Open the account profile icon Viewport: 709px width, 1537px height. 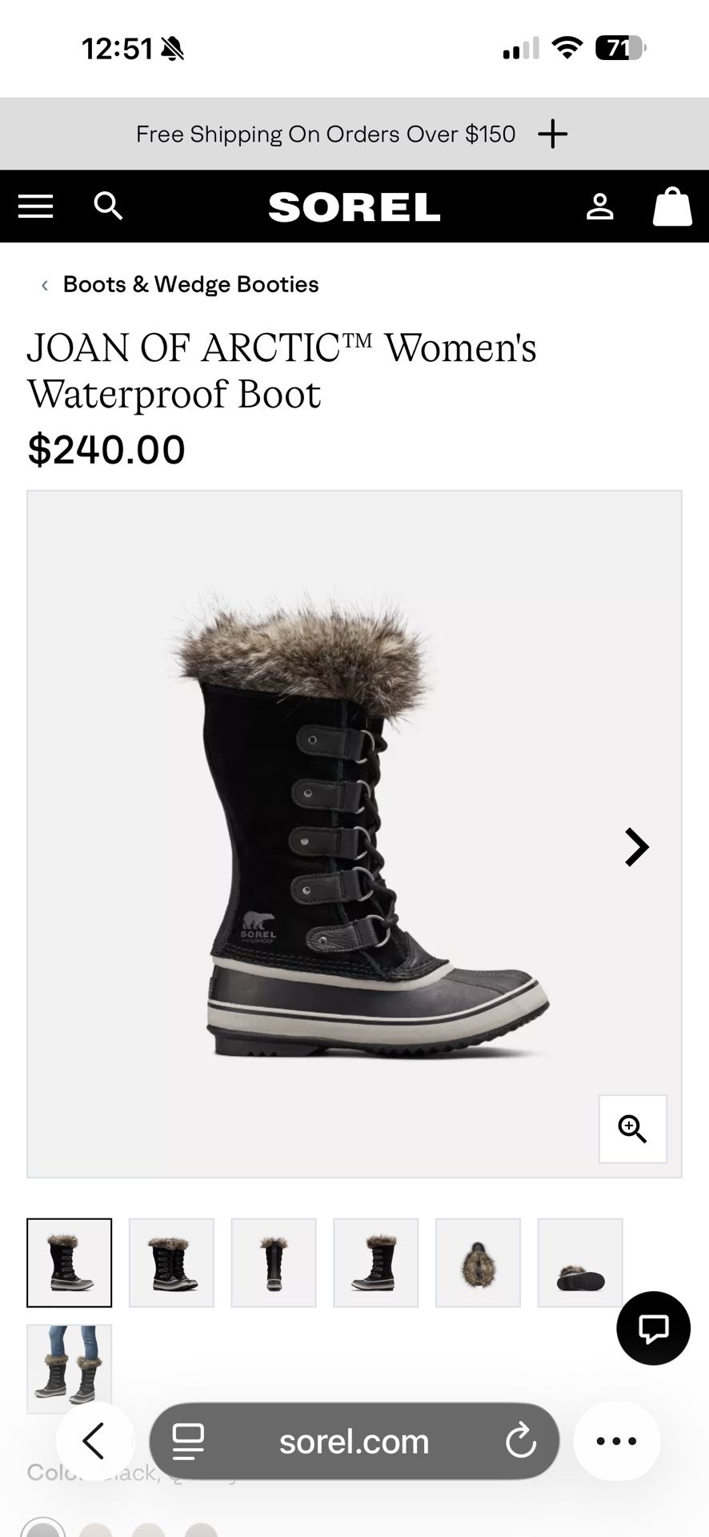(599, 207)
